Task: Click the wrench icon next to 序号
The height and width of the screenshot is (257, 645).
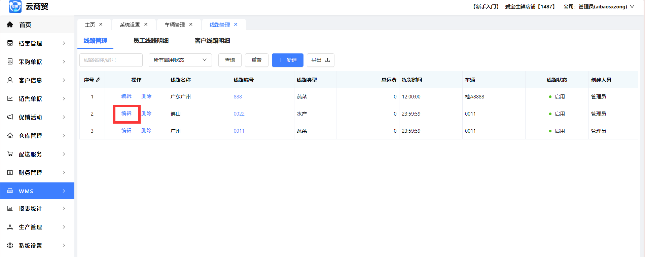Action: (98, 80)
